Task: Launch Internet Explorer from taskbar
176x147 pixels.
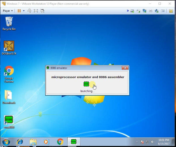Action: pyautogui.click(x=20, y=142)
